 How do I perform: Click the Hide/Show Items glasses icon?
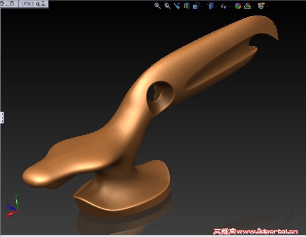(x=224, y=6)
